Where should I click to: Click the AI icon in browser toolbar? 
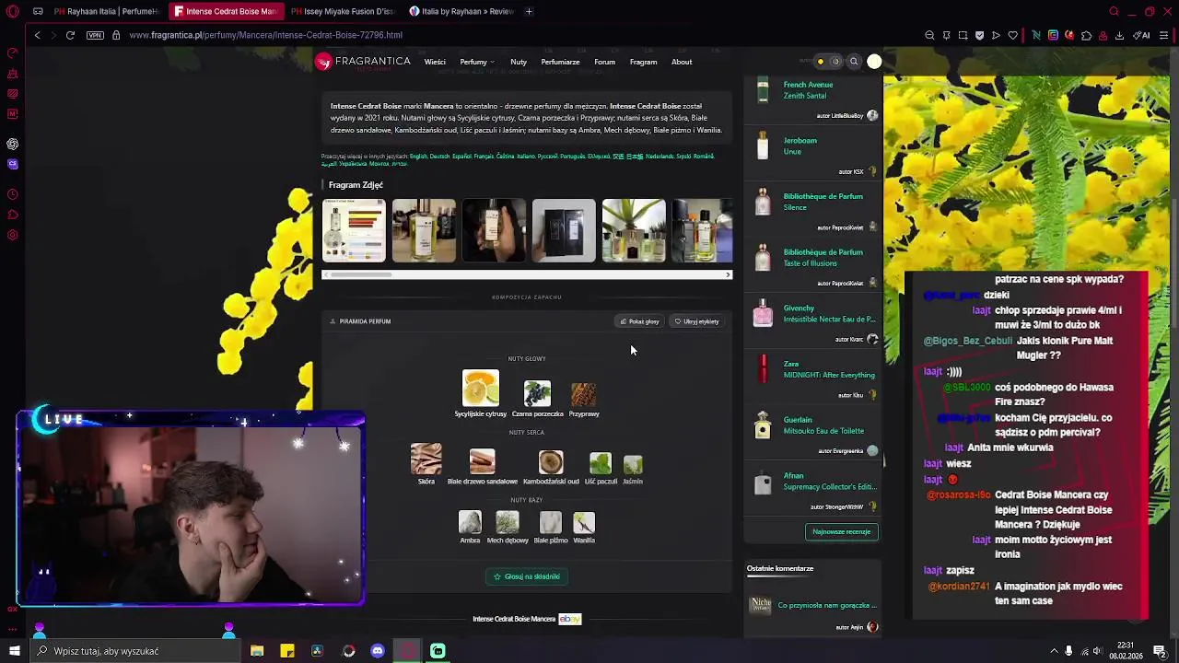pos(1141,35)
